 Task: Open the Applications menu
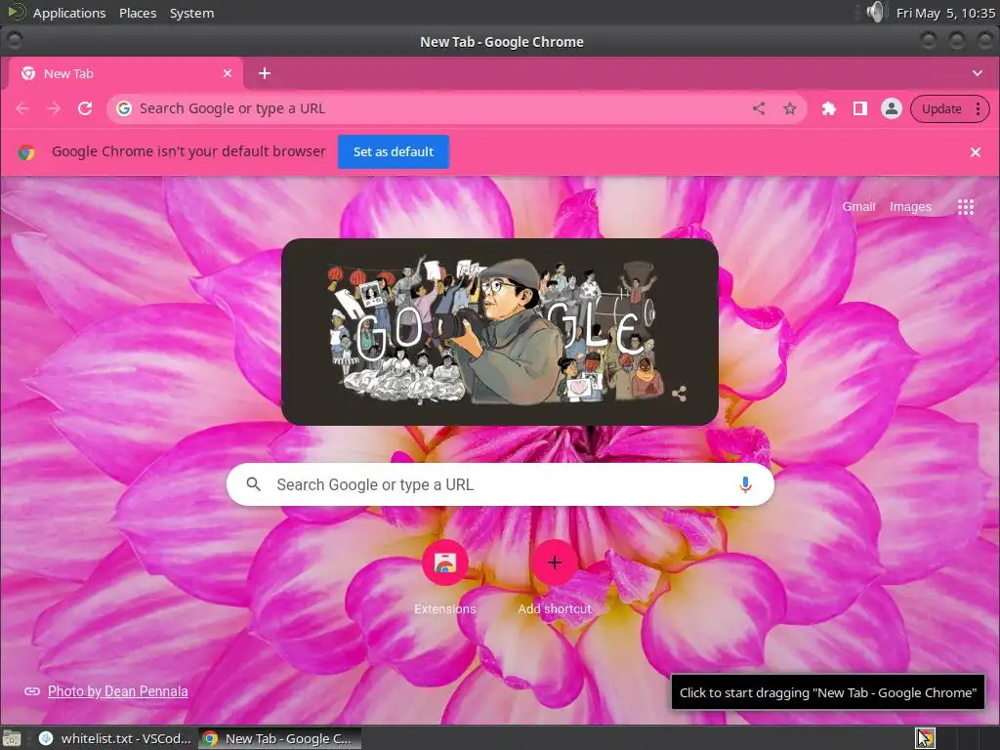[x=69, y=13]
